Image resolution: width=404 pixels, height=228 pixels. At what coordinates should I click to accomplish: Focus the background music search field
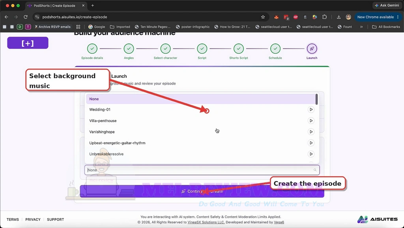(202, 170)
